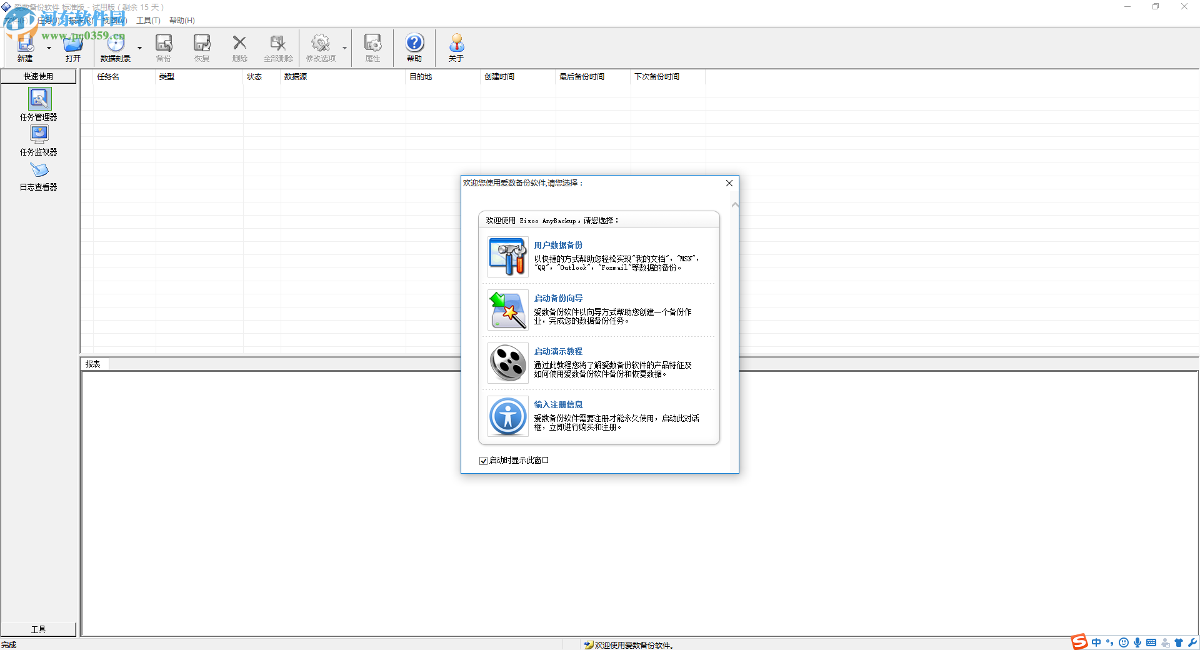Viewport: 1200px width, 650px height.
Task: Click the 欢迎使用 Eisoo AnyBackup heading text
Action: (552, 221)
